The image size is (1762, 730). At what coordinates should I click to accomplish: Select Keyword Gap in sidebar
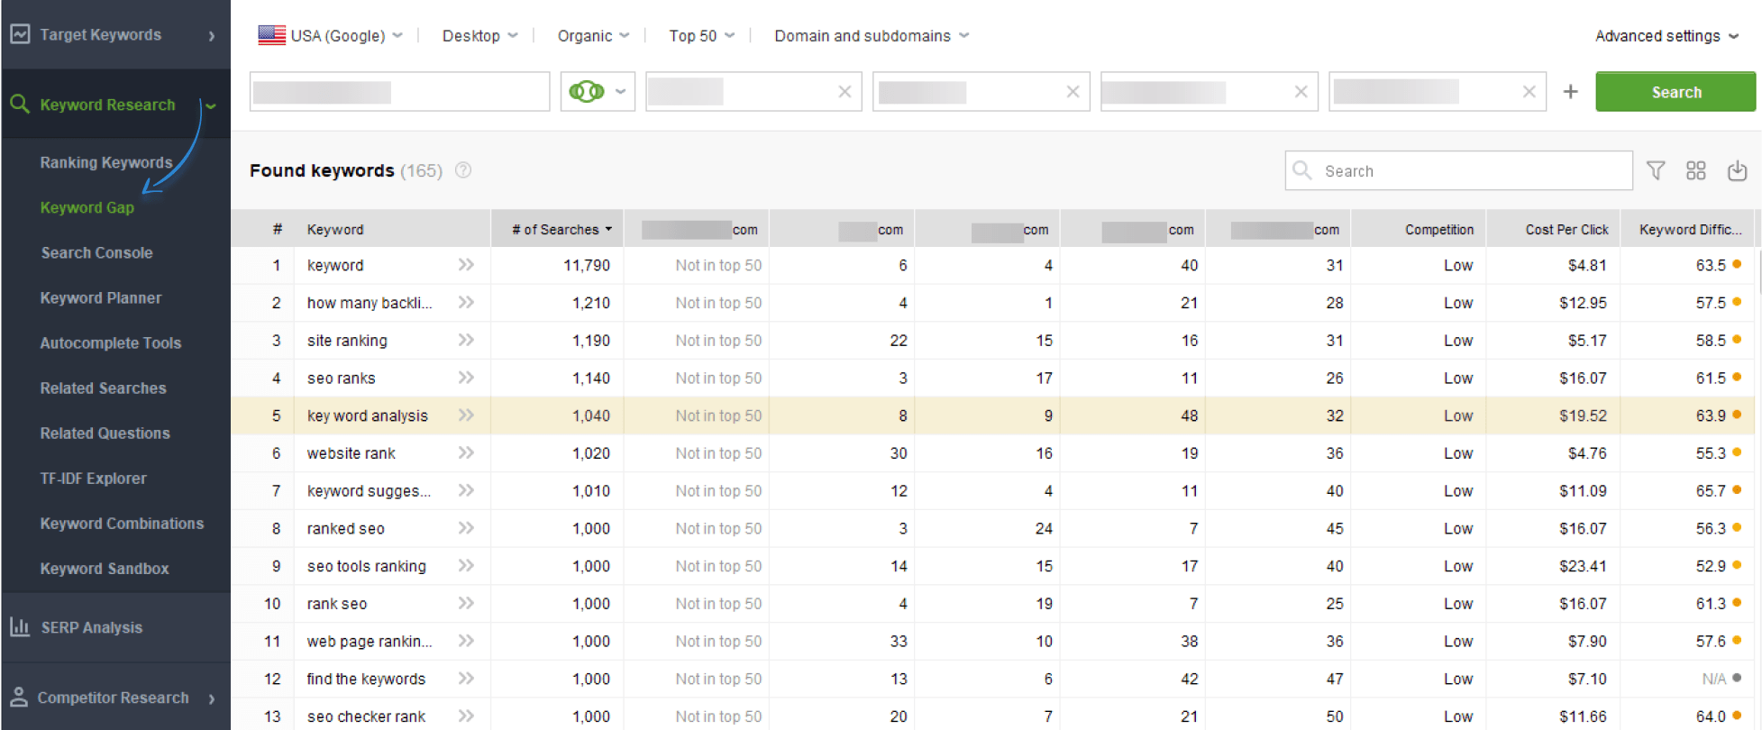[87, 207]
